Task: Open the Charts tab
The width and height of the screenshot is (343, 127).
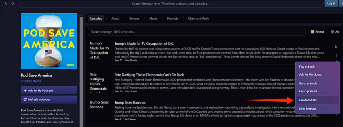Action: [x=153, y=18]
